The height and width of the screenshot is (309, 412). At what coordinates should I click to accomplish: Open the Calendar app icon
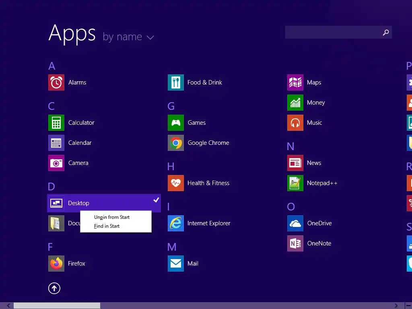[56, 143]
